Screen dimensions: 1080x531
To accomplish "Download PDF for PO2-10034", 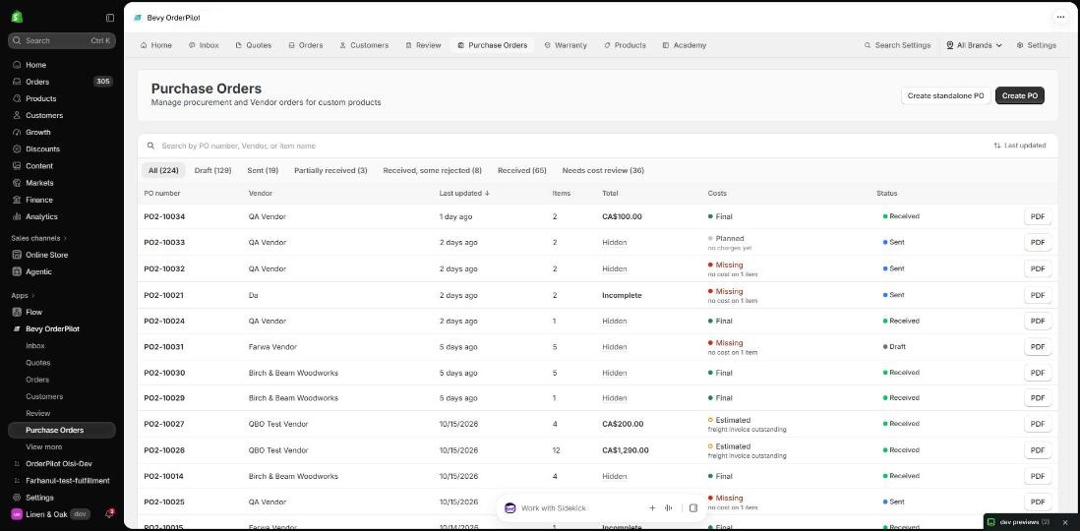I will (x=1038, y=217).
